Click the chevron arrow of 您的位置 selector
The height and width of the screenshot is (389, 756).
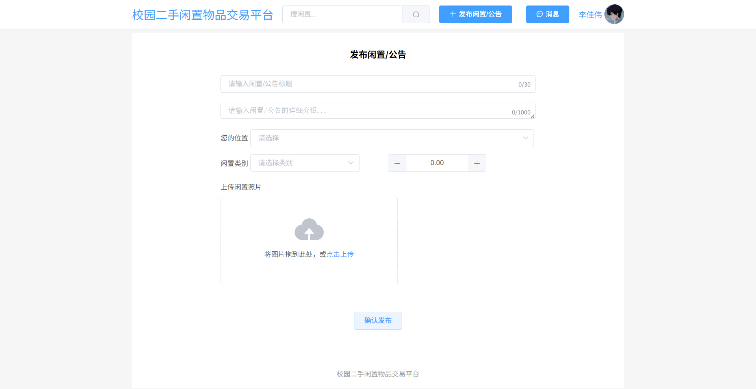click(x=525, y=138)
